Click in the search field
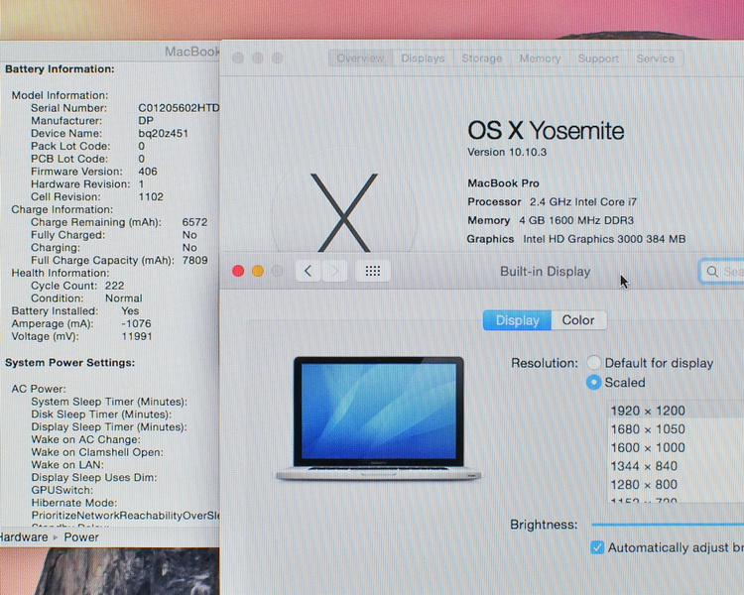The image size is (744, 595). [723, 272]
